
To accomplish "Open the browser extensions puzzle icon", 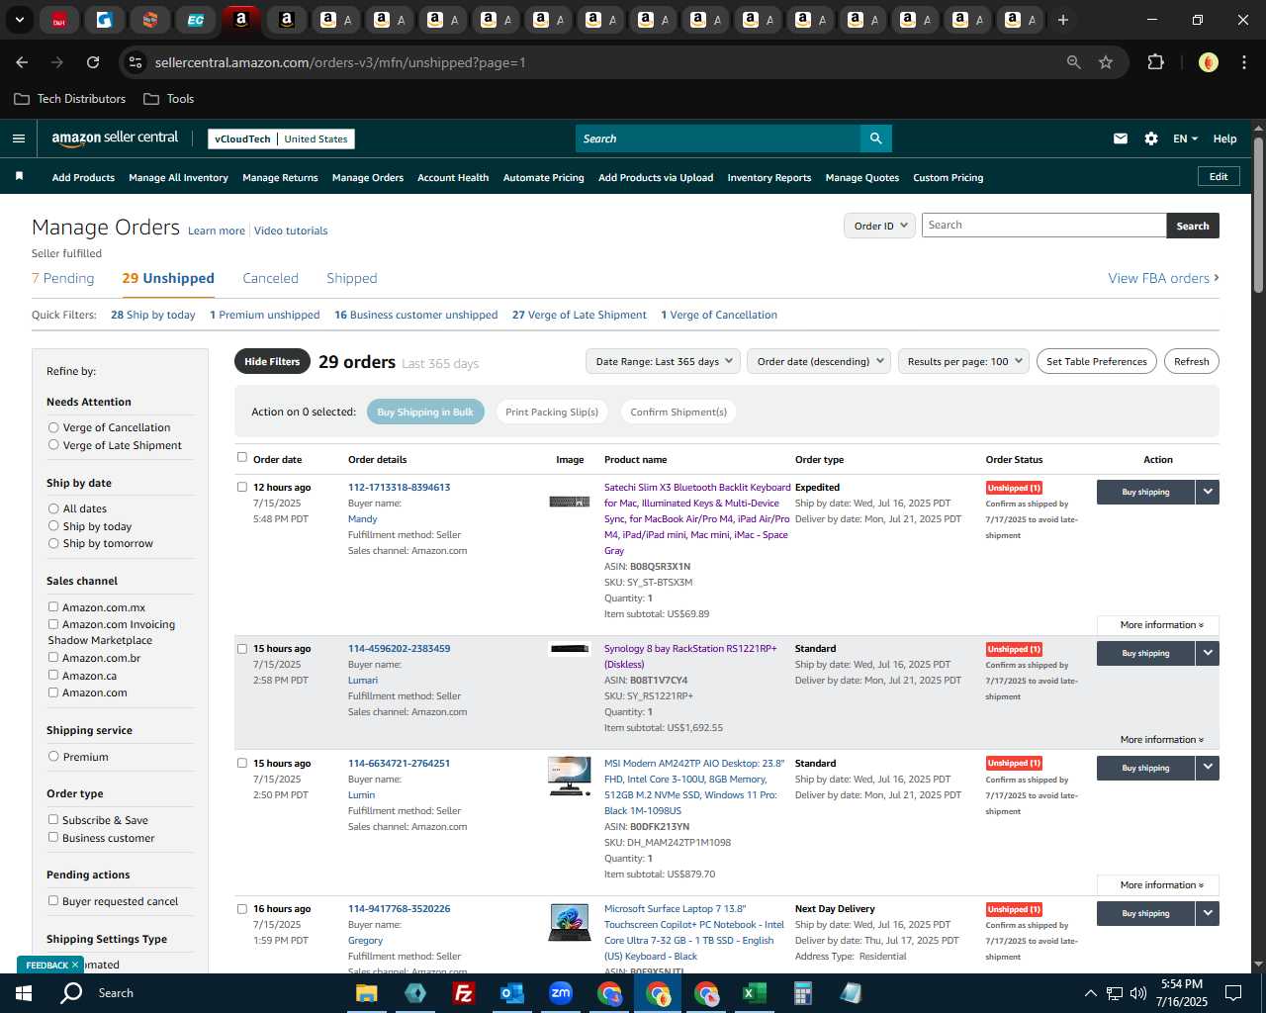I will [1155, 62].
